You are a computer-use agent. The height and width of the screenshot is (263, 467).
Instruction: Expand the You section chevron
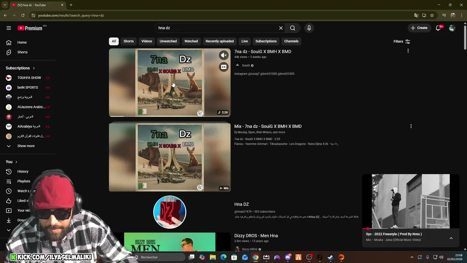tap(16, 162)
